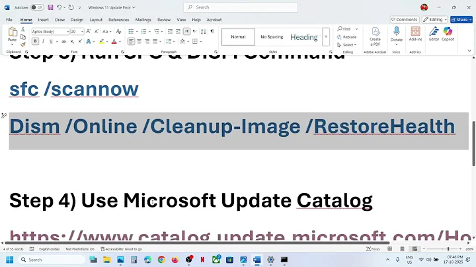
Task: Switch to the References tab
Action: coord(119,20)
